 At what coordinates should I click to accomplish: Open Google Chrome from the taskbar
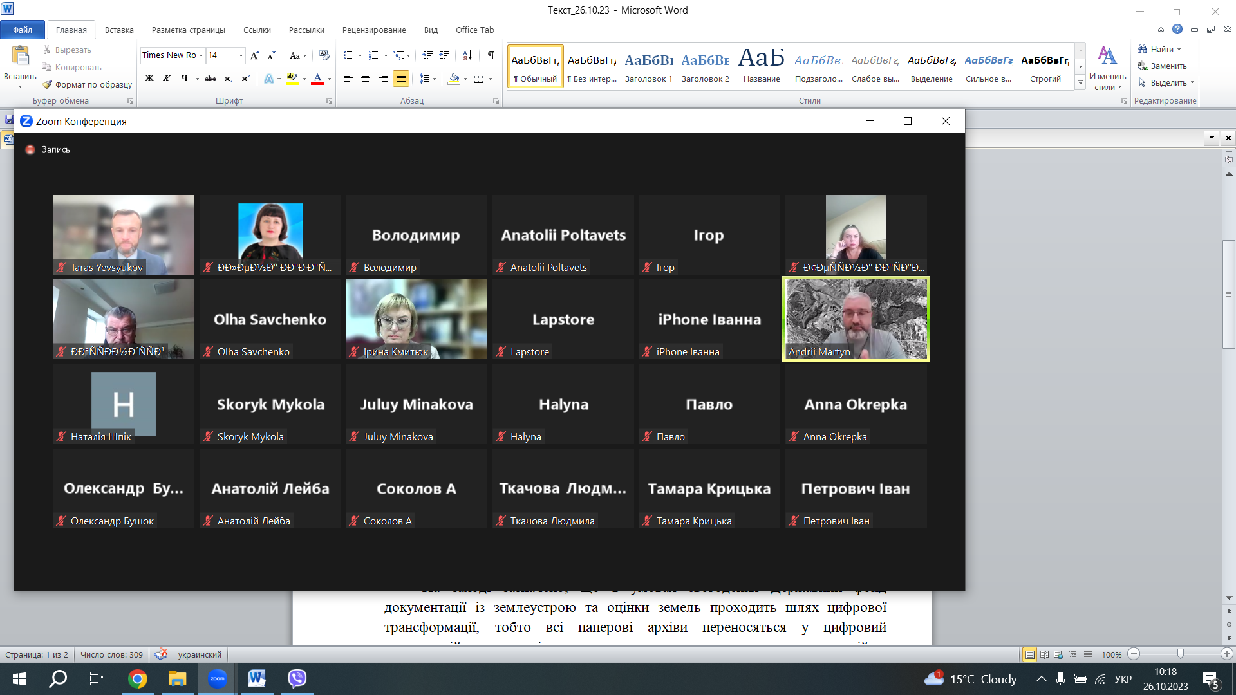click(137, 679)
